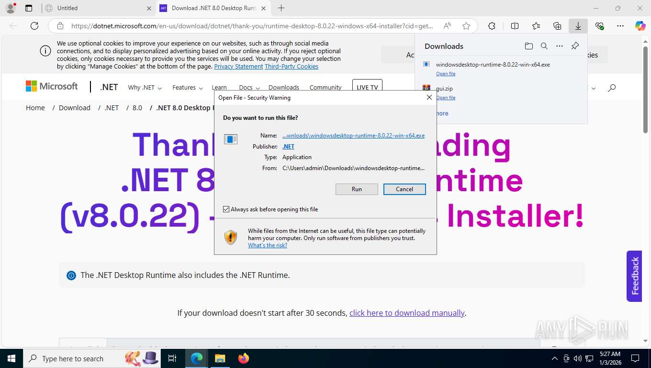Screen dimensions: 651x368
Task: Open the tab actions menu icon
Action: click(x=29, y=8)
